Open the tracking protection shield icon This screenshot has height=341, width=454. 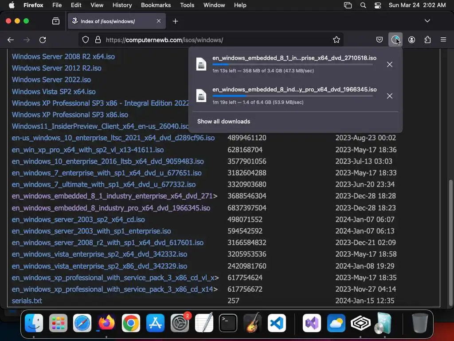pos(86,40)
